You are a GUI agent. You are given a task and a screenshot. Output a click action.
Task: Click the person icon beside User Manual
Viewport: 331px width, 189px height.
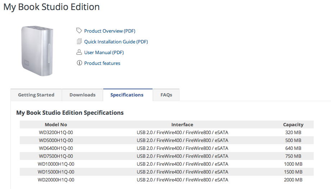click(x=79, y=52)
